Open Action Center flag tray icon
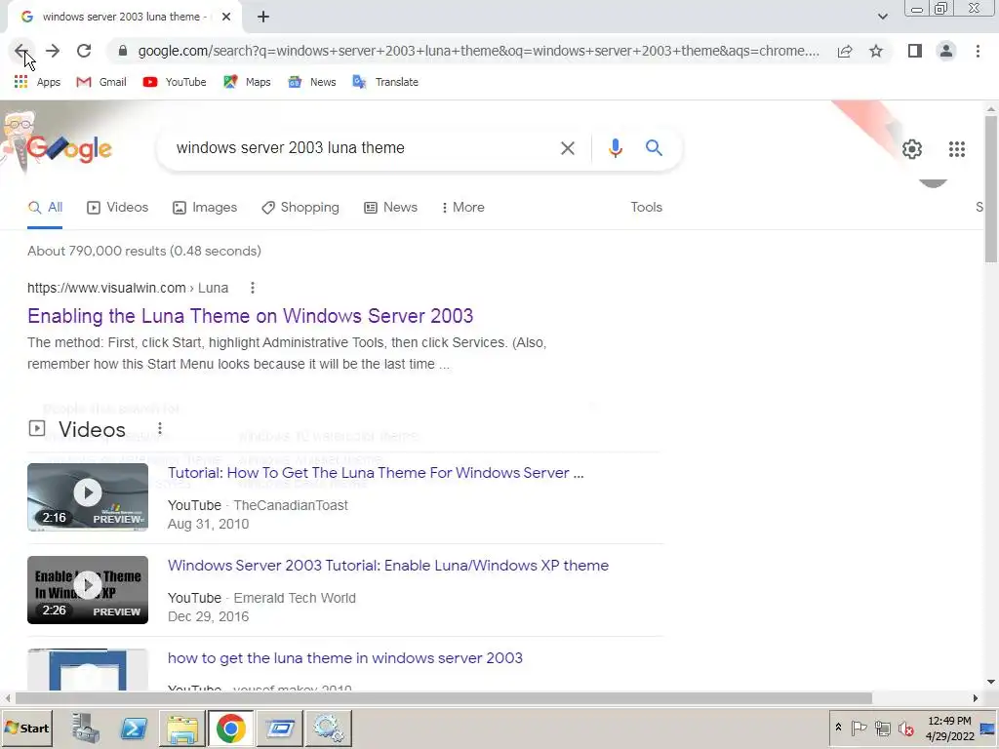Viewport: 999px width, 749px height. click(859, 728)
